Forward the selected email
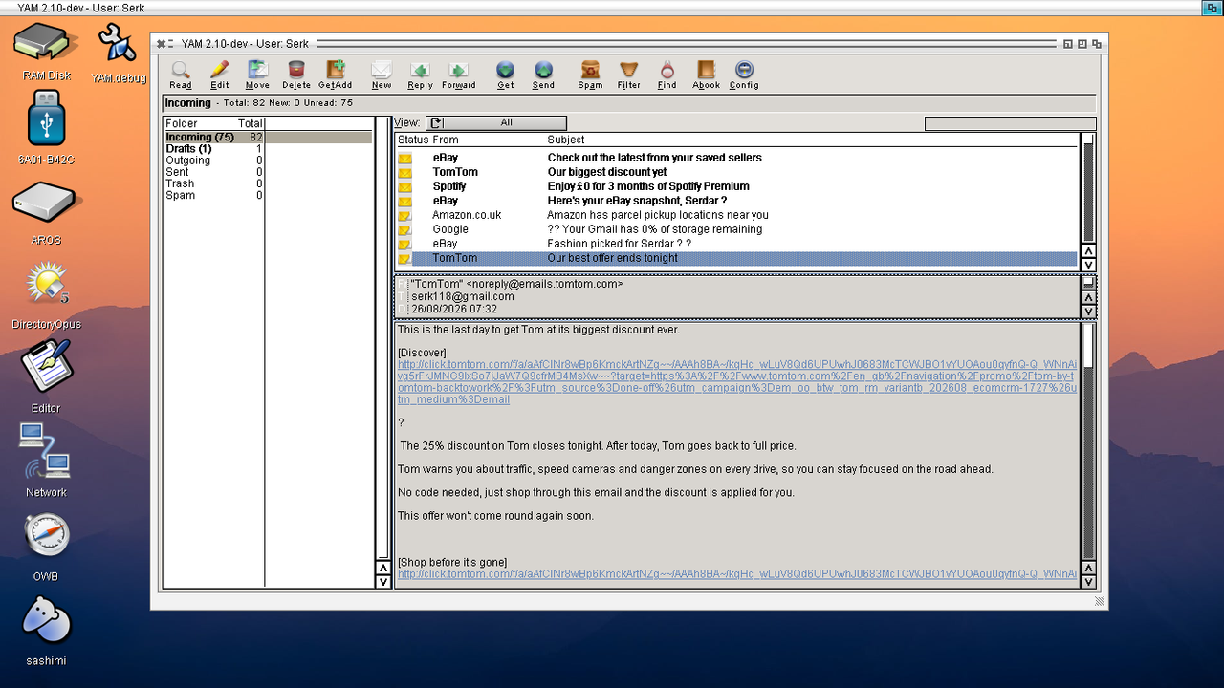The height and width of the screenshot is (688, 1224). [458, 75]
